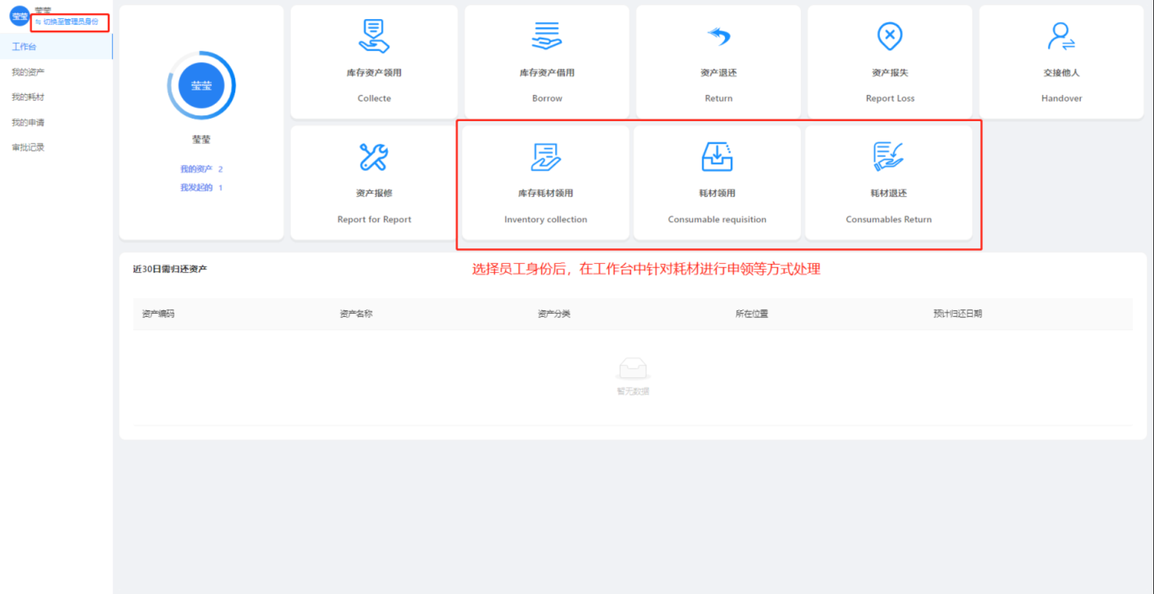This screenshot has height=594, width=1154.
Task: Open the 资产报失 Report Loss icon
Action: pos(889,36)
